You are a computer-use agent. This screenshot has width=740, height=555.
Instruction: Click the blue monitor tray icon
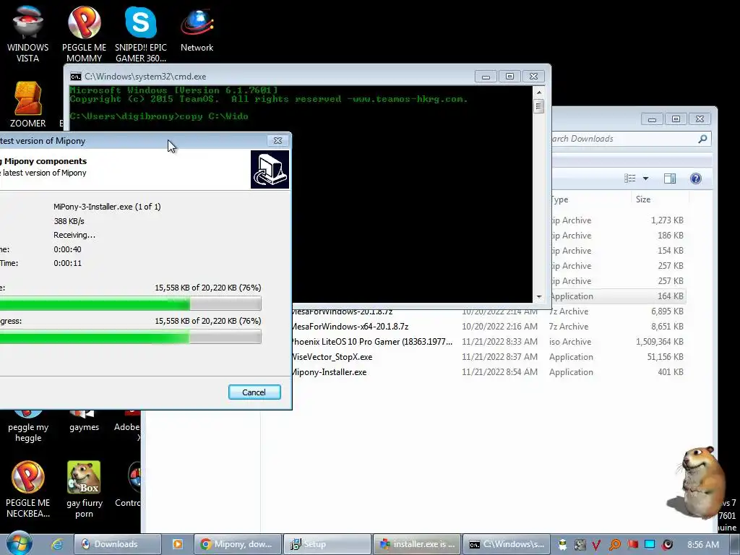click(x=650, y=545)
